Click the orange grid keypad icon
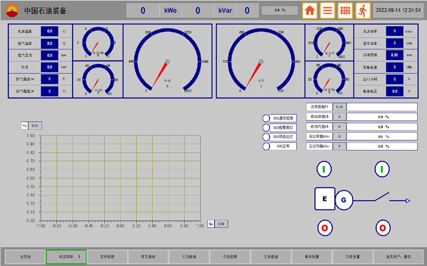 click(x=346, y=11)
